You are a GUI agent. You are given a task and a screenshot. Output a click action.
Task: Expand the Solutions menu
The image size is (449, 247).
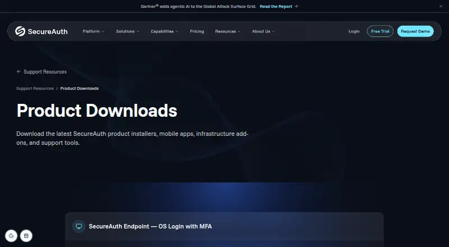tap(127, 31)
